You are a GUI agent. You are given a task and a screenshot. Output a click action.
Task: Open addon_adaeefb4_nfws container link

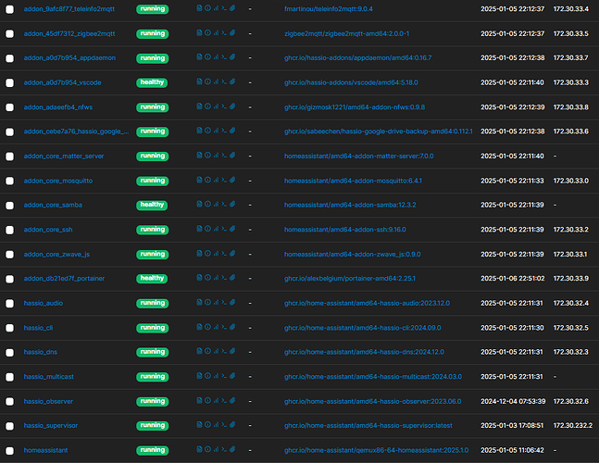58,107
